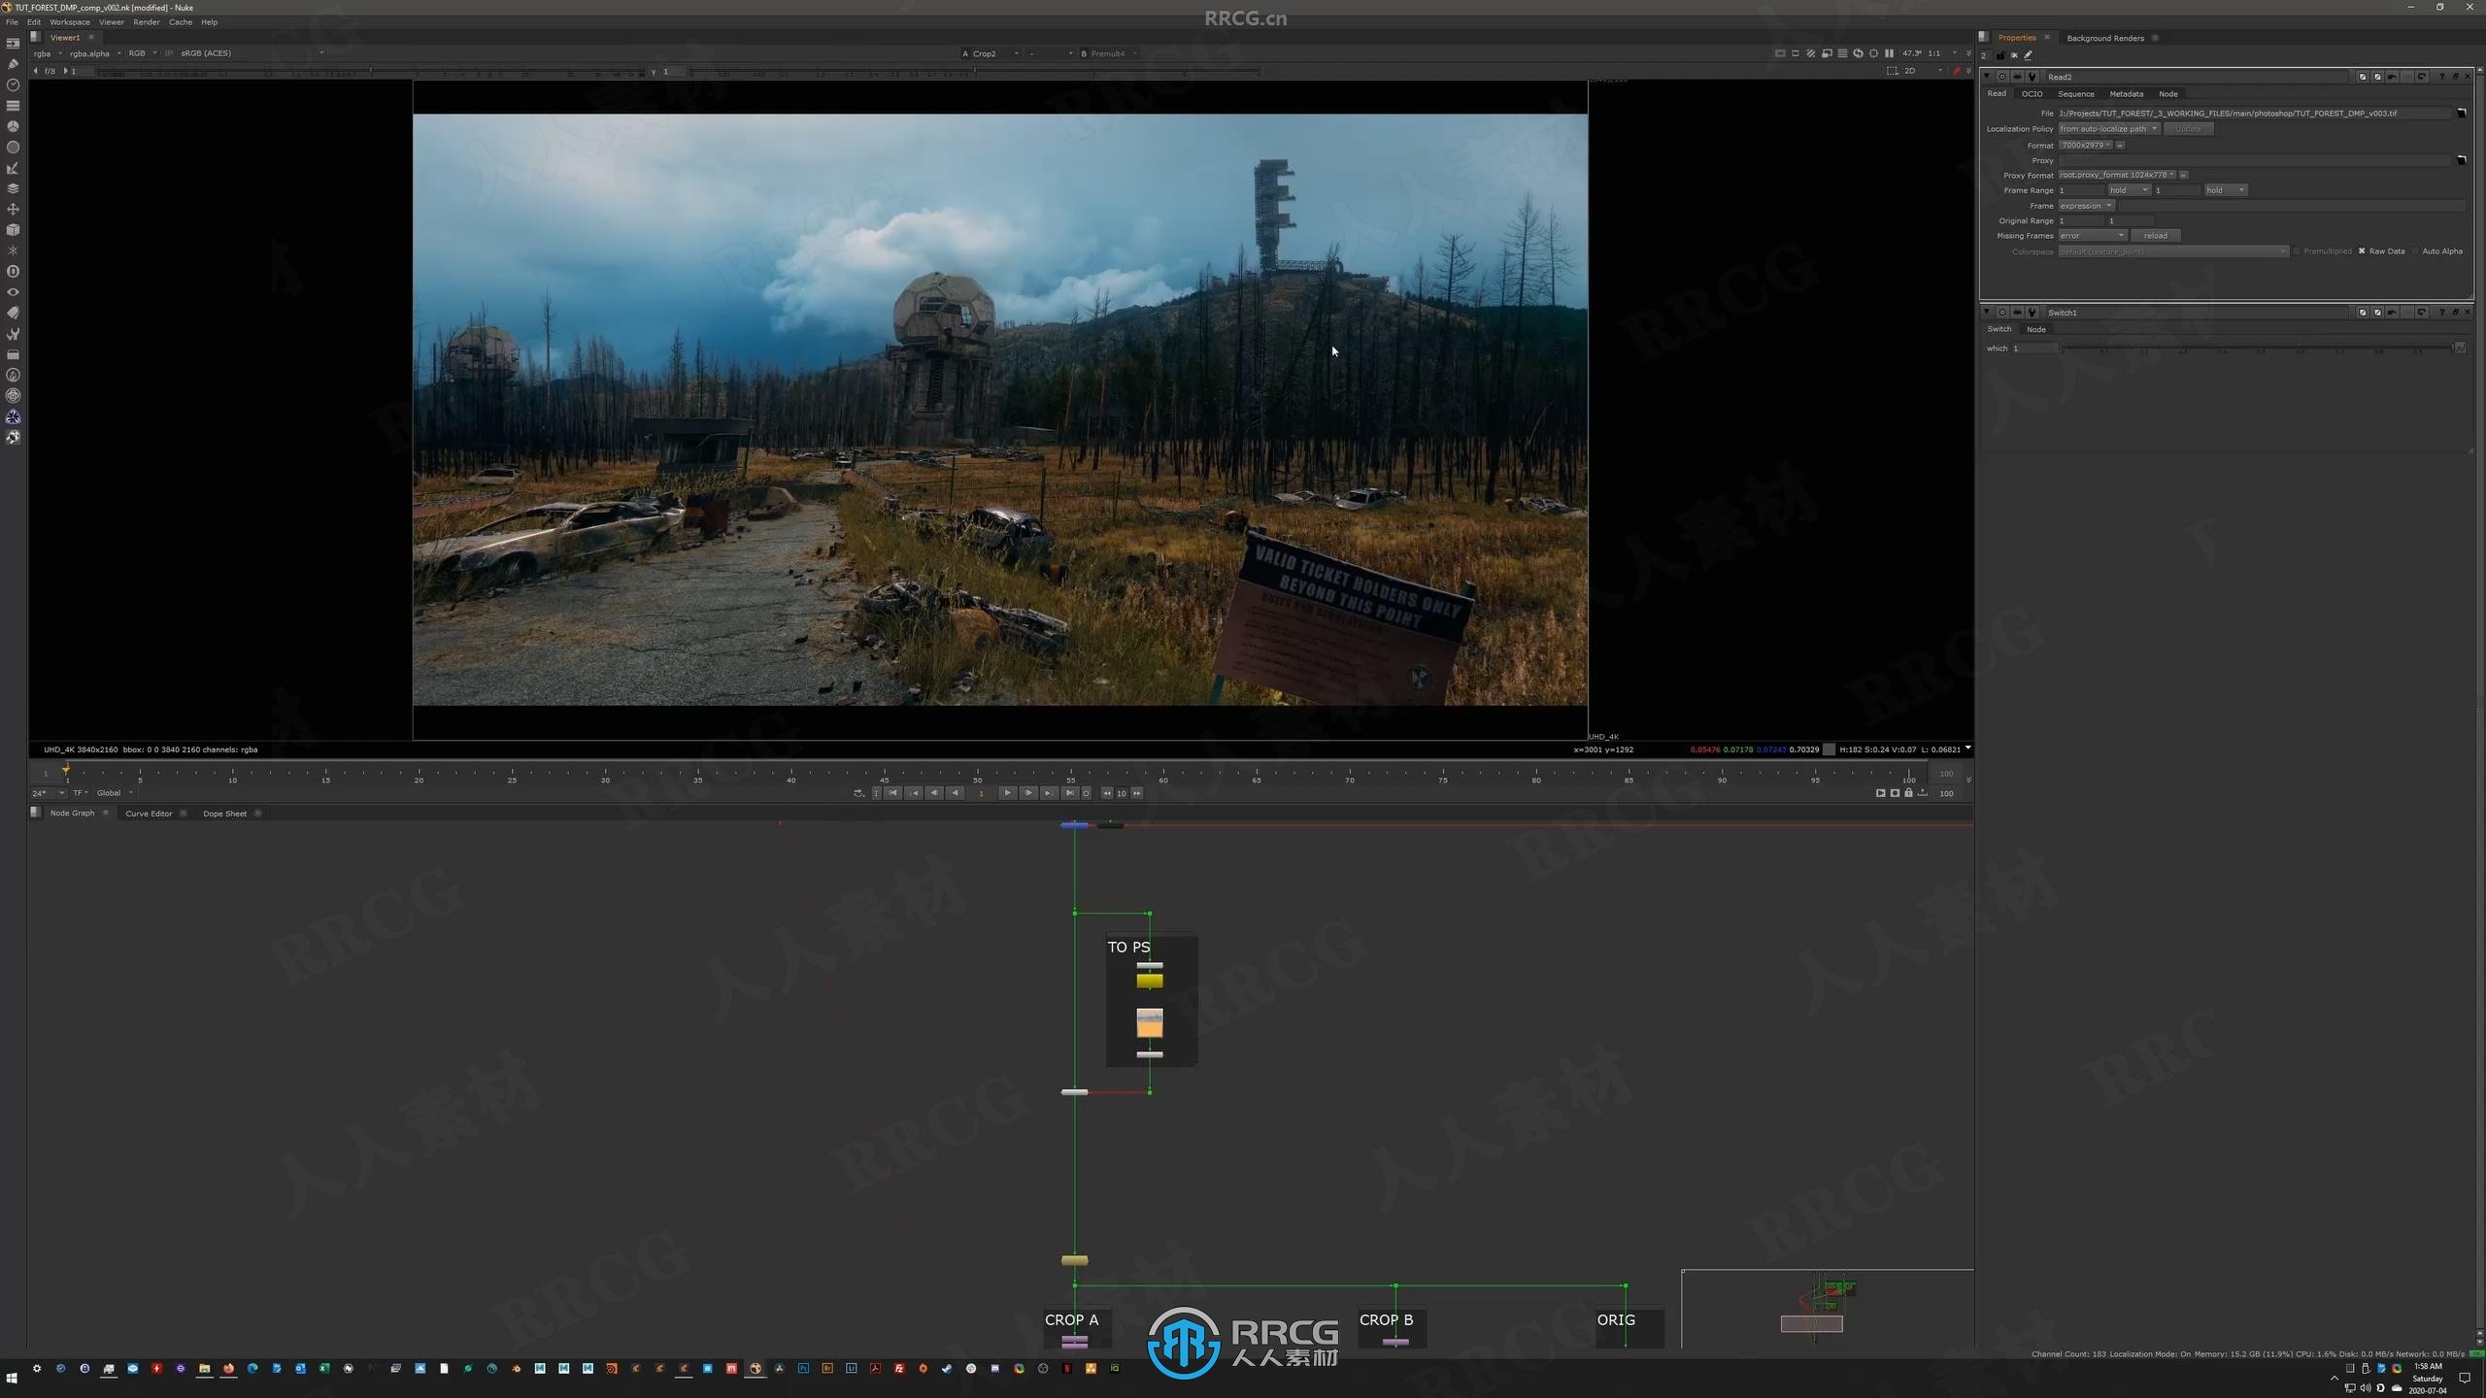Open the Views nodes eye icon

coord(13,292)
